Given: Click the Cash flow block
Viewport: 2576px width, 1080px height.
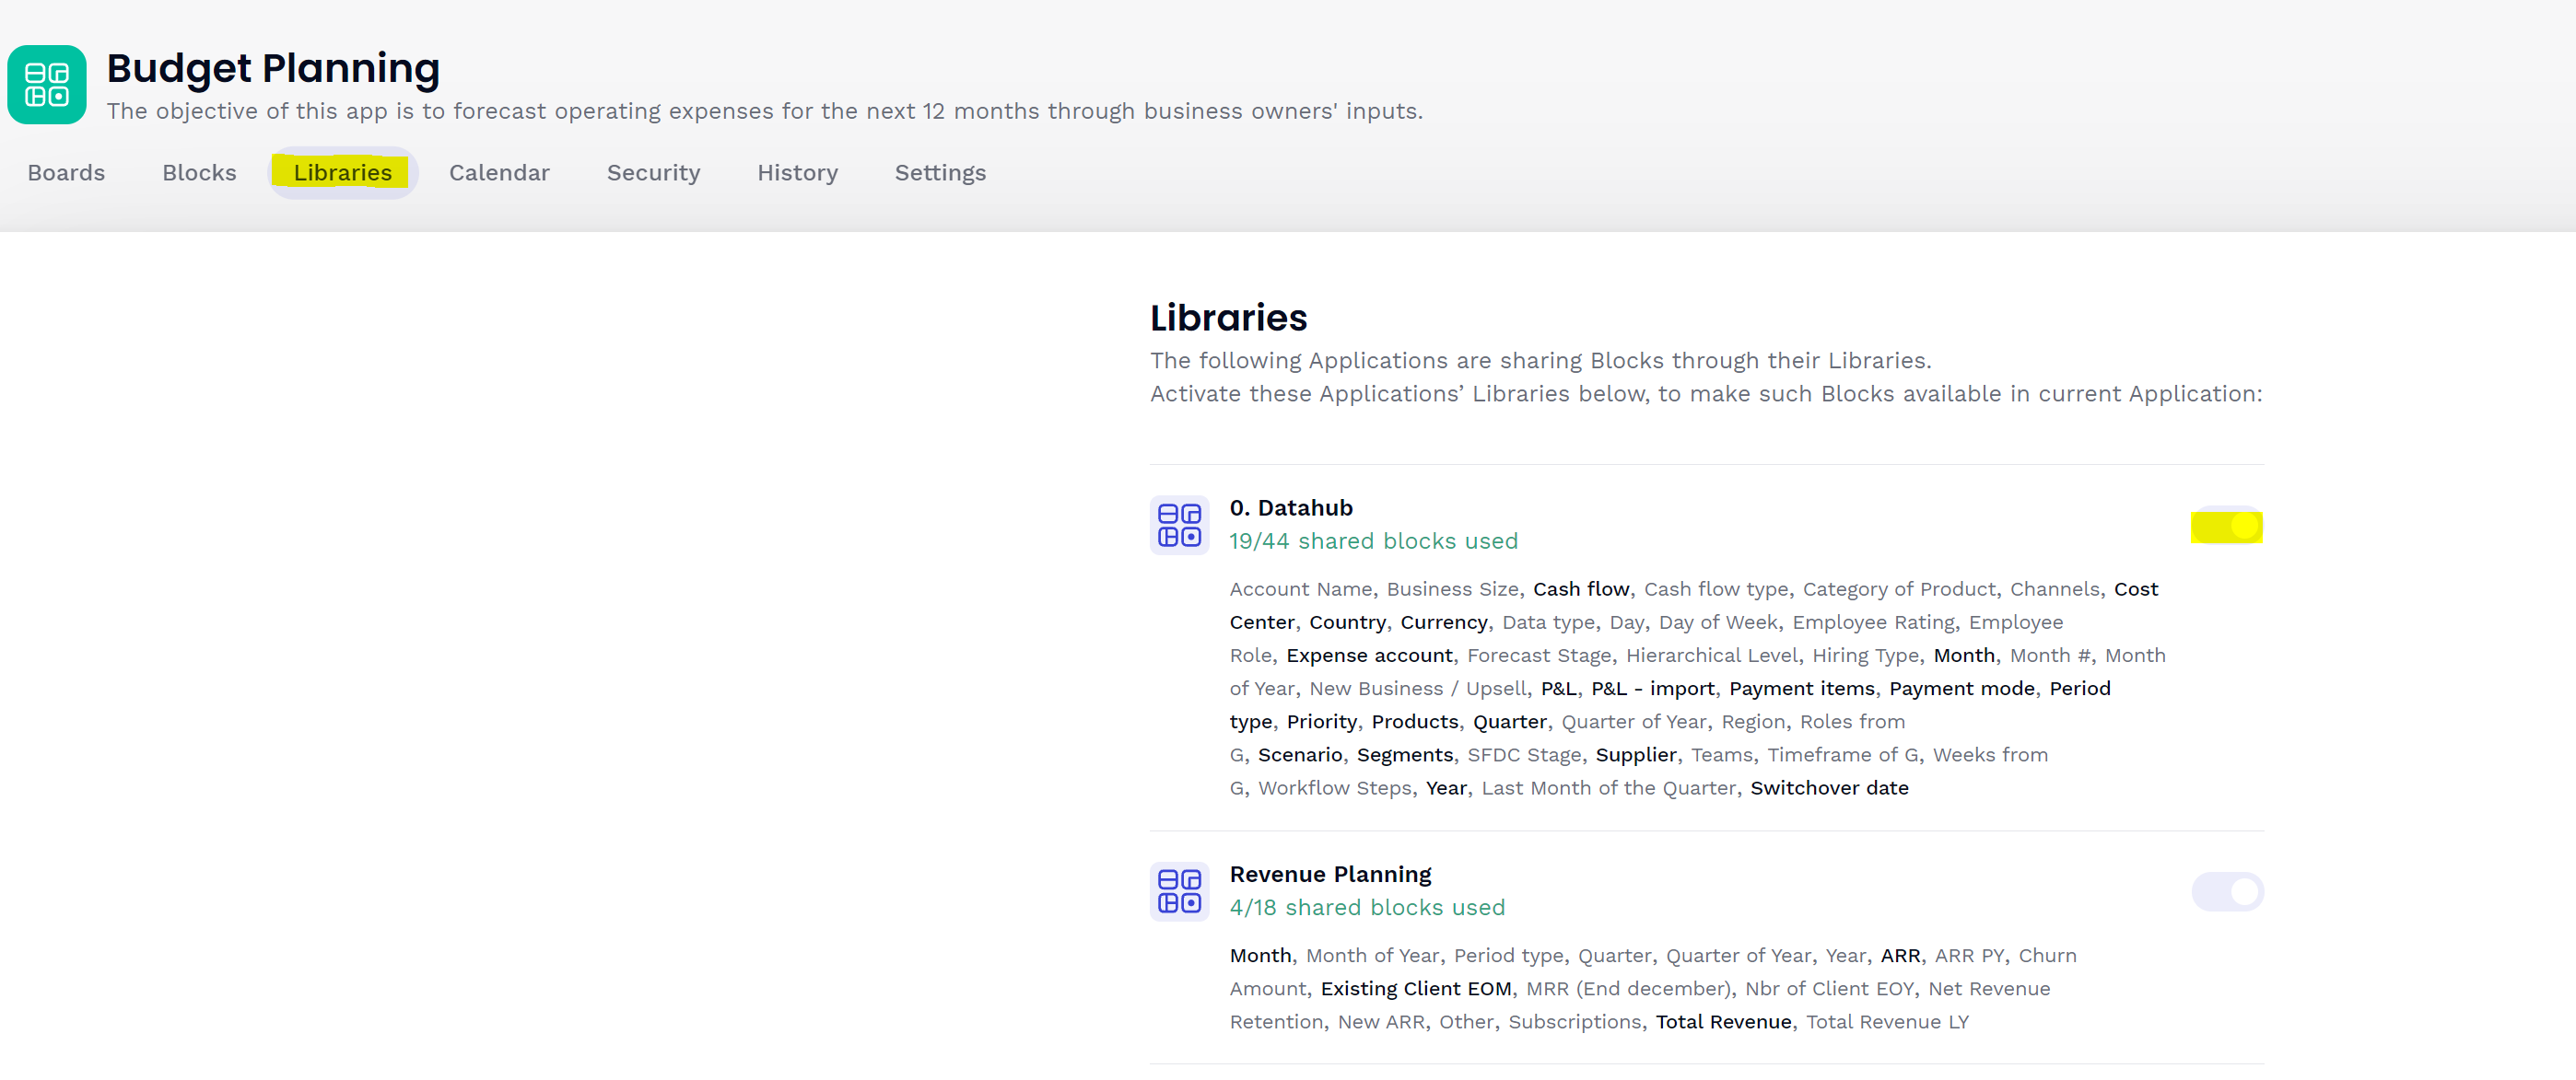Looking at the screenshot, I should pos(1581,589).
